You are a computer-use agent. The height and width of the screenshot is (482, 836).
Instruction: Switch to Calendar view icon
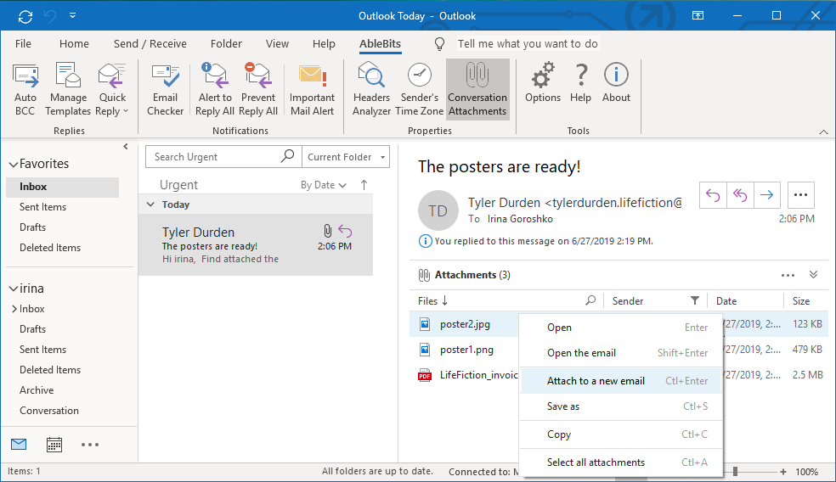tap(54, 444)
